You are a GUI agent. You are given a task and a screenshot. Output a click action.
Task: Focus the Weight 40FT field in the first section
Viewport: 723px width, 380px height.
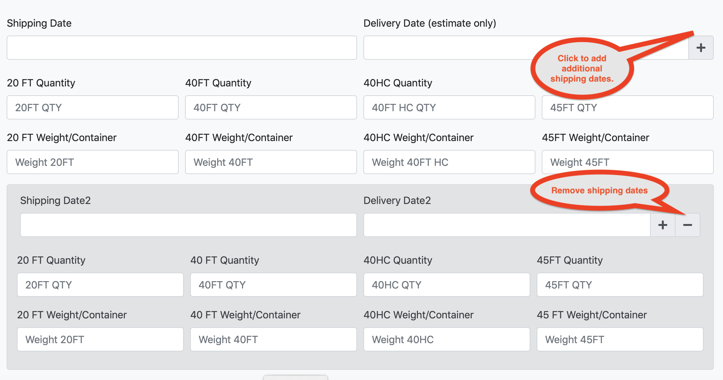click(271, 162)
